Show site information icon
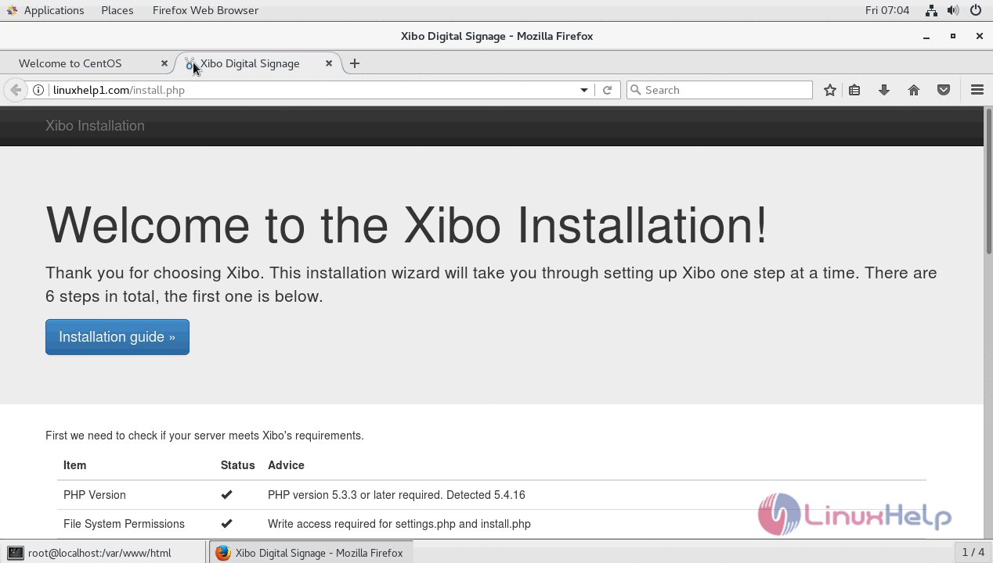The width and height of the screenshot is (993, 563). click(x=38, y=90)
